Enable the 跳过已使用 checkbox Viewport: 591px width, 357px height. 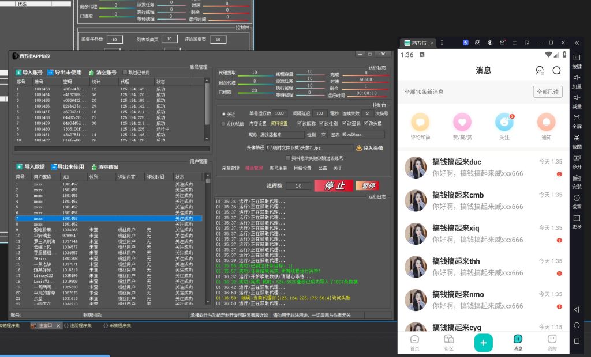coord(124,73)
